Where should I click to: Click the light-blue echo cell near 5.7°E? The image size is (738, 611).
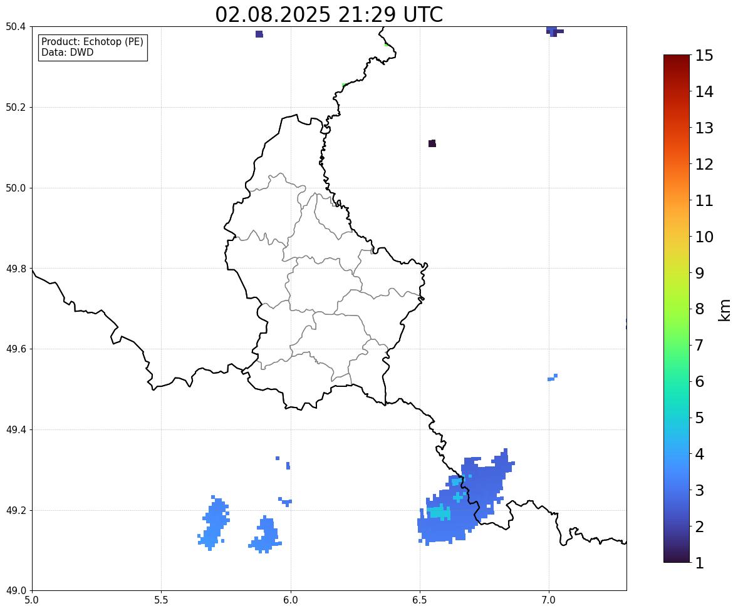click(215, 523)
